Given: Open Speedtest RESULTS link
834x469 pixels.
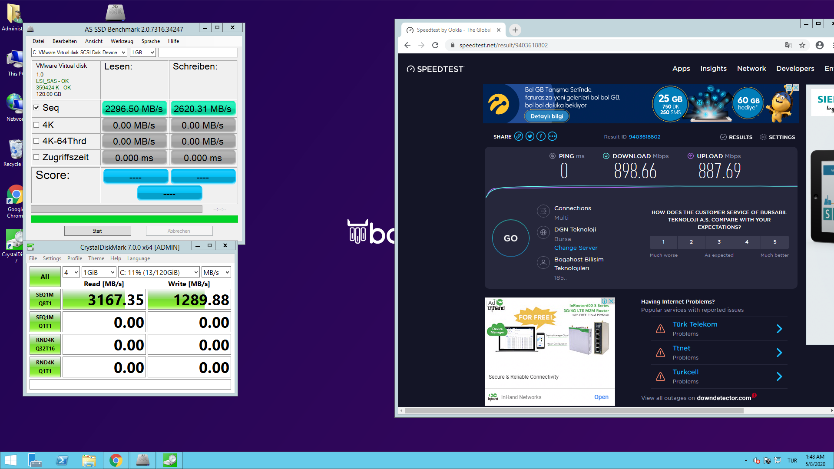Looking at the screenshot, I should point(736,137).
